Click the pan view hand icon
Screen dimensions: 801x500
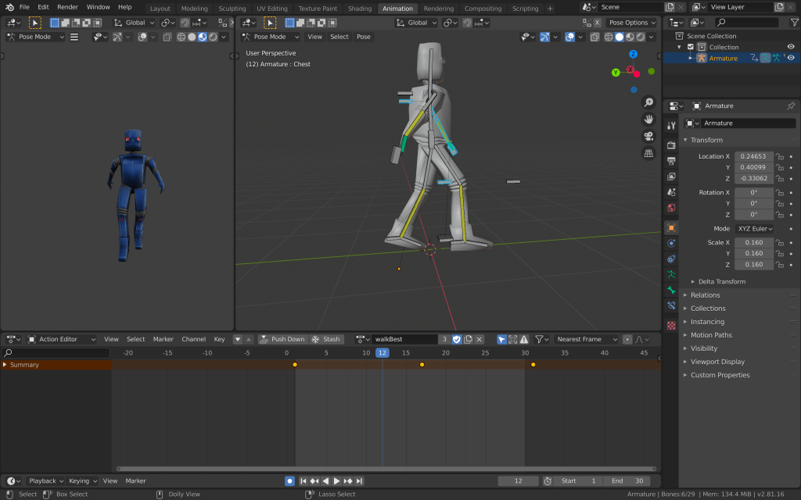click(648, 120)
